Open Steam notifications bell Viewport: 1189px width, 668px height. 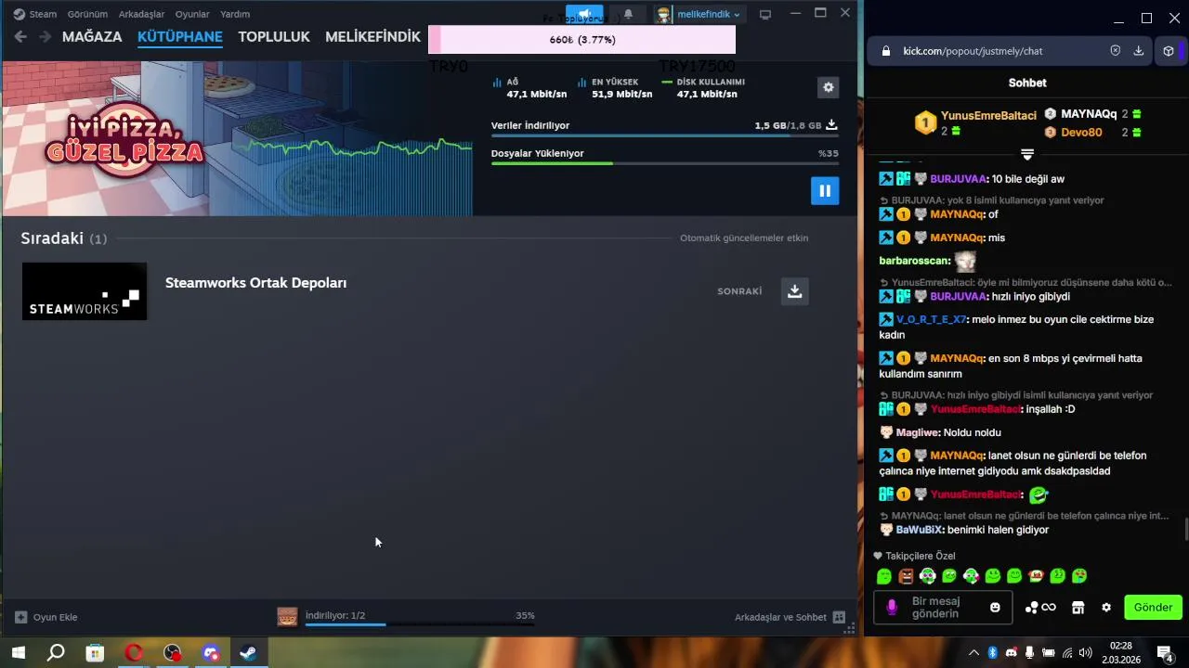pos(628,14)
